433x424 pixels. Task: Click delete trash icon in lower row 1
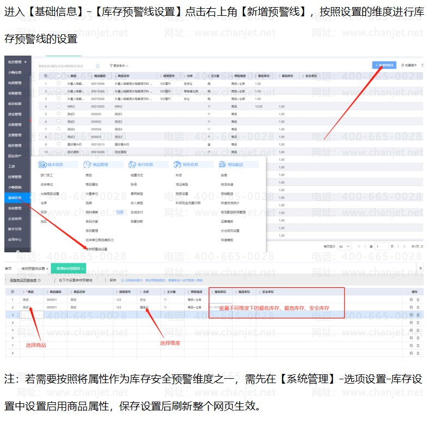tap(418, 300)
